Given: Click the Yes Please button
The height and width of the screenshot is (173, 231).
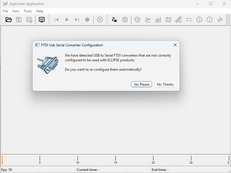Looking at the screenshot, I should point(141,84).
